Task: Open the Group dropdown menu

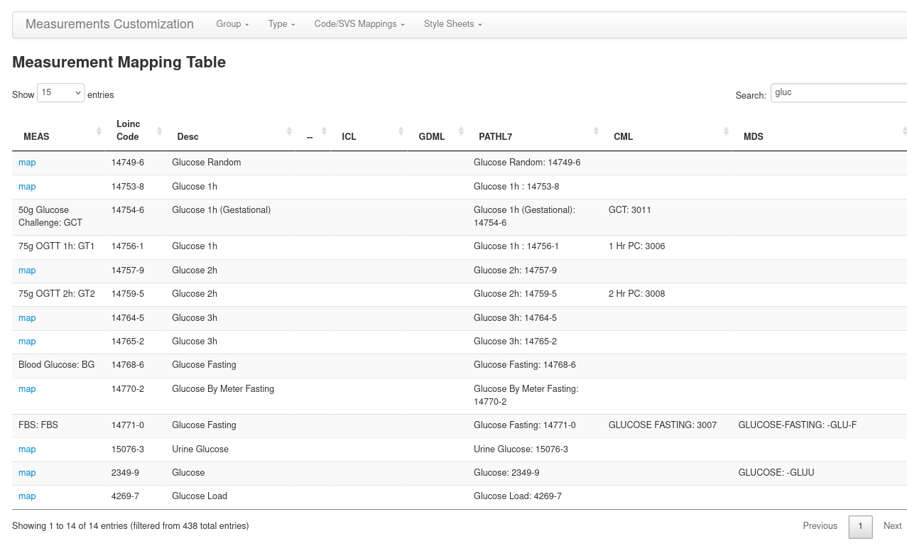Action: pos(232,23)
